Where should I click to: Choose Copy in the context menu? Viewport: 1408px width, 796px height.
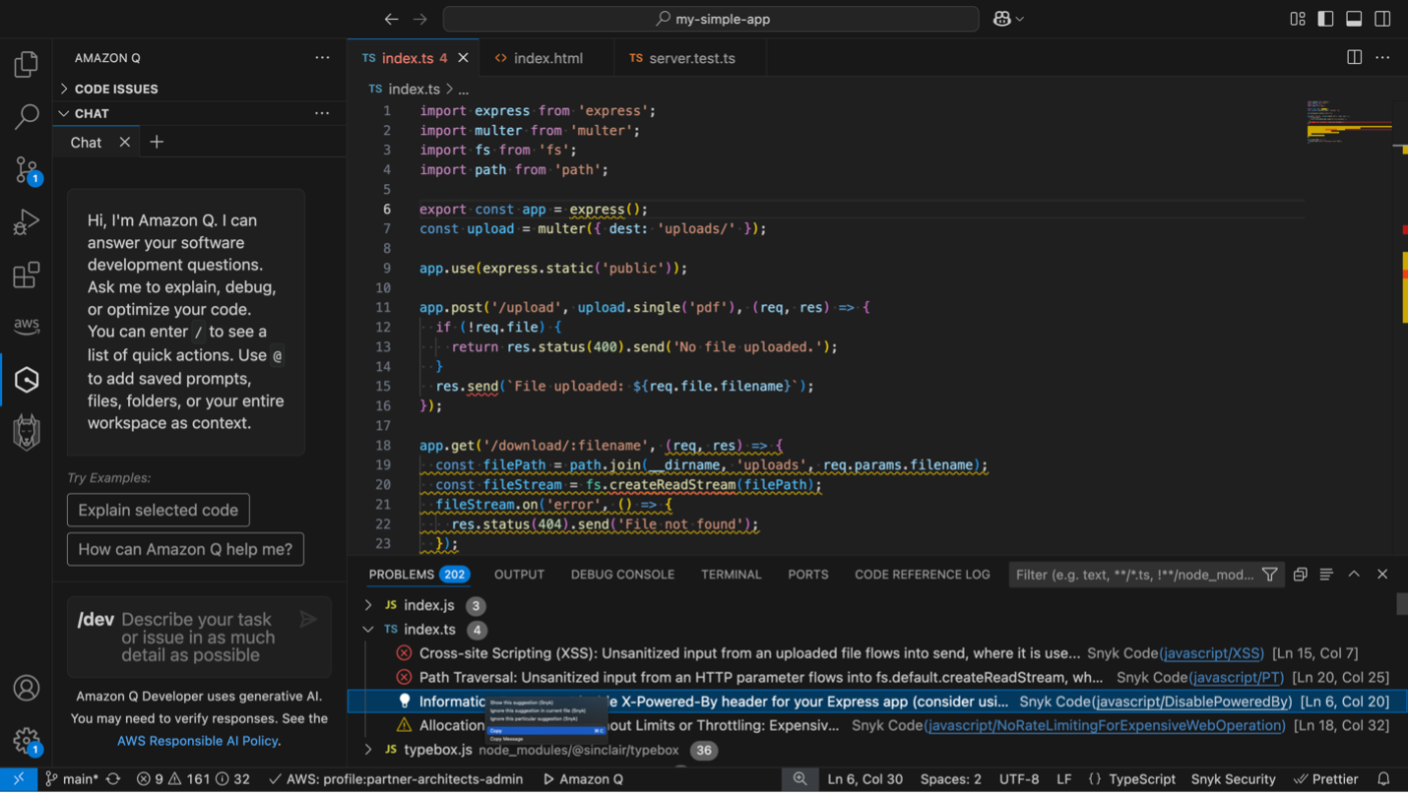pos(546,731)
